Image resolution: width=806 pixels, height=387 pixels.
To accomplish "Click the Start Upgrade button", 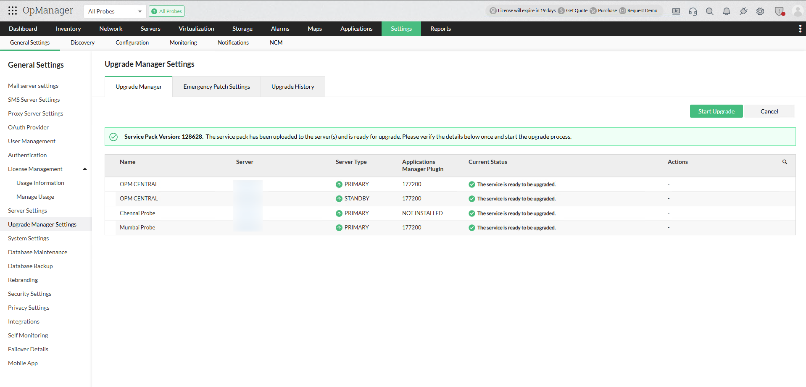I will point(716,111).
